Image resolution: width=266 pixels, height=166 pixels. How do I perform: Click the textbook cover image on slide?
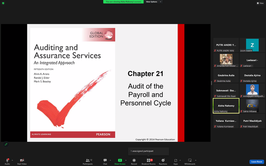(x=73, y=83)
